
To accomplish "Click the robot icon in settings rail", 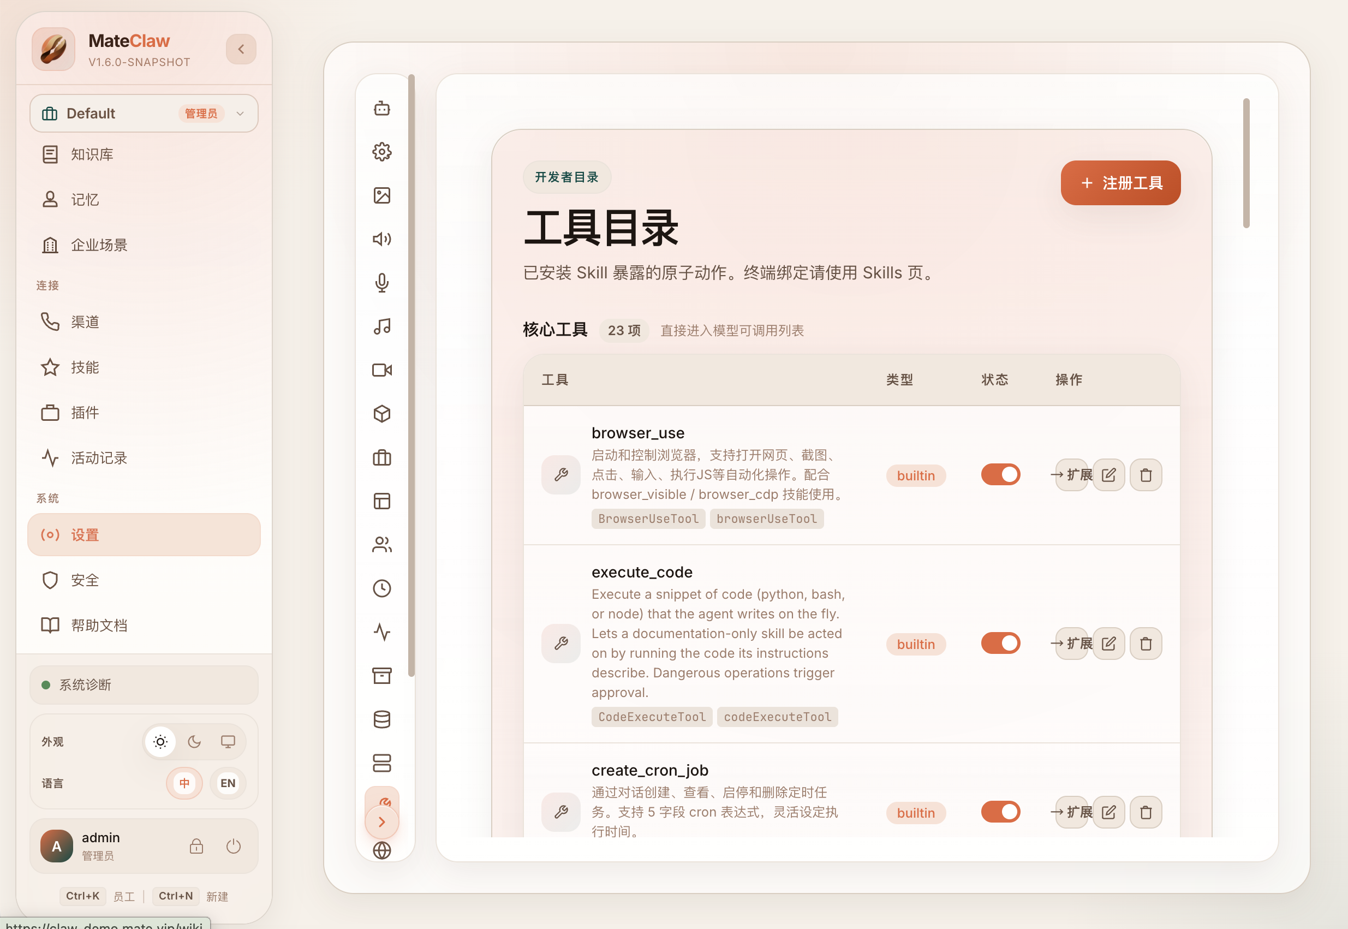I will point(382,108).
